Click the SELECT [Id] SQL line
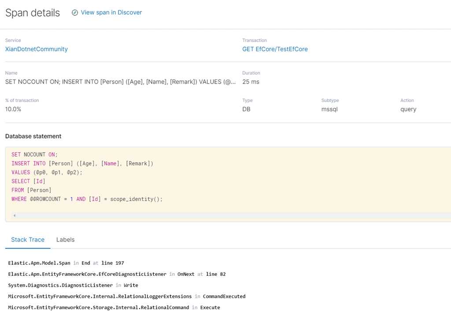451x311 pixels. (28, 181)
